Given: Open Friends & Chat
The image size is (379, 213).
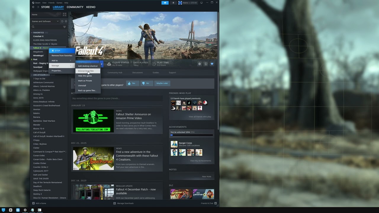Looking at the screenshot, I should (x=209, y=203).
